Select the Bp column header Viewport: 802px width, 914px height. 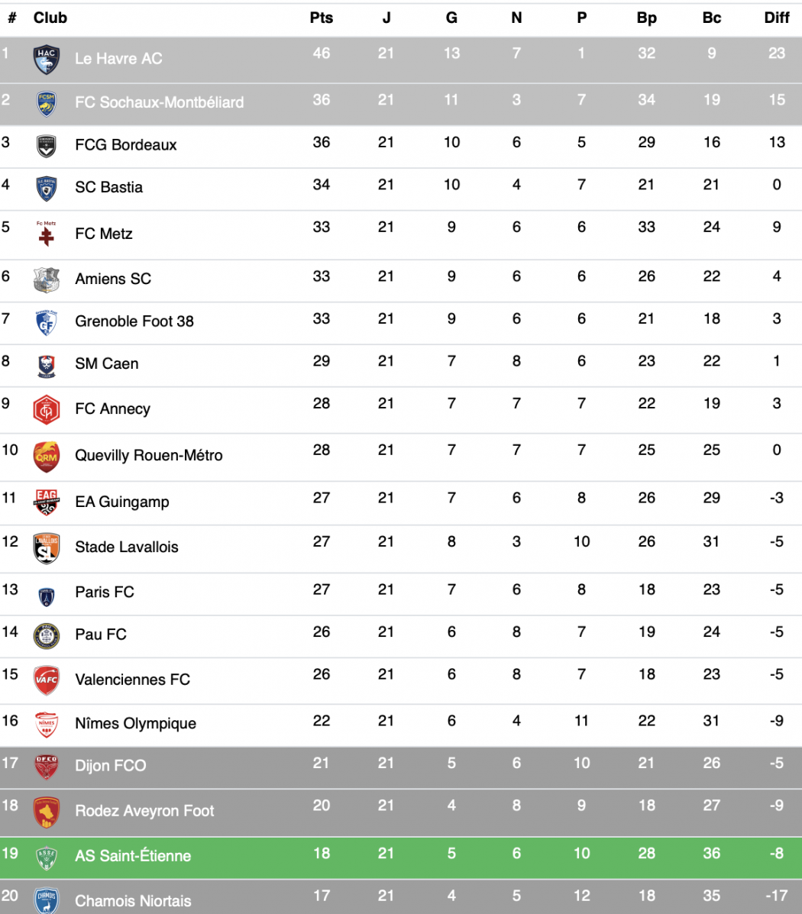(x=646, y=18)
